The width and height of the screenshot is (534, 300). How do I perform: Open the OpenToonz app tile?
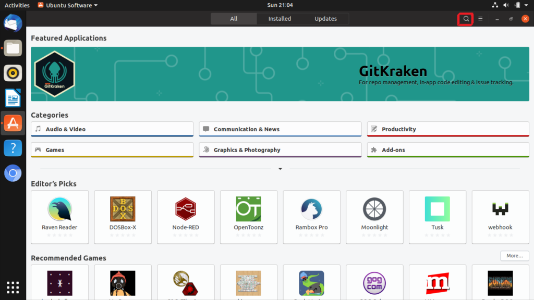pos(249,217)
